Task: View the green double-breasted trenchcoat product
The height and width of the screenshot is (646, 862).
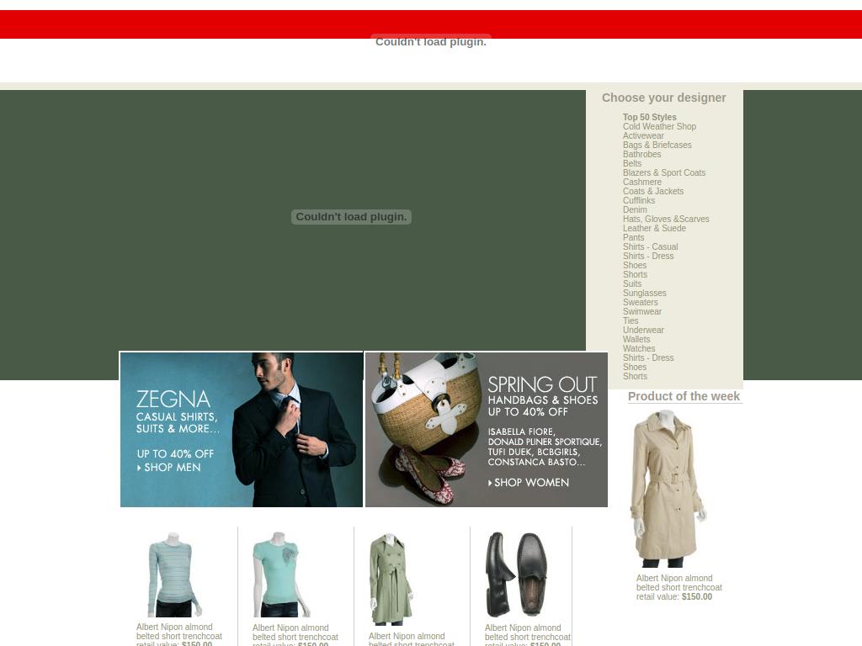Action: coord(391,579)
